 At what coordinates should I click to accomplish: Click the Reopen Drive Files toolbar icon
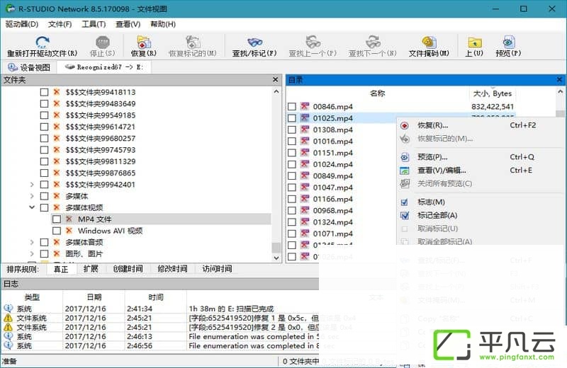coord(43,42)
